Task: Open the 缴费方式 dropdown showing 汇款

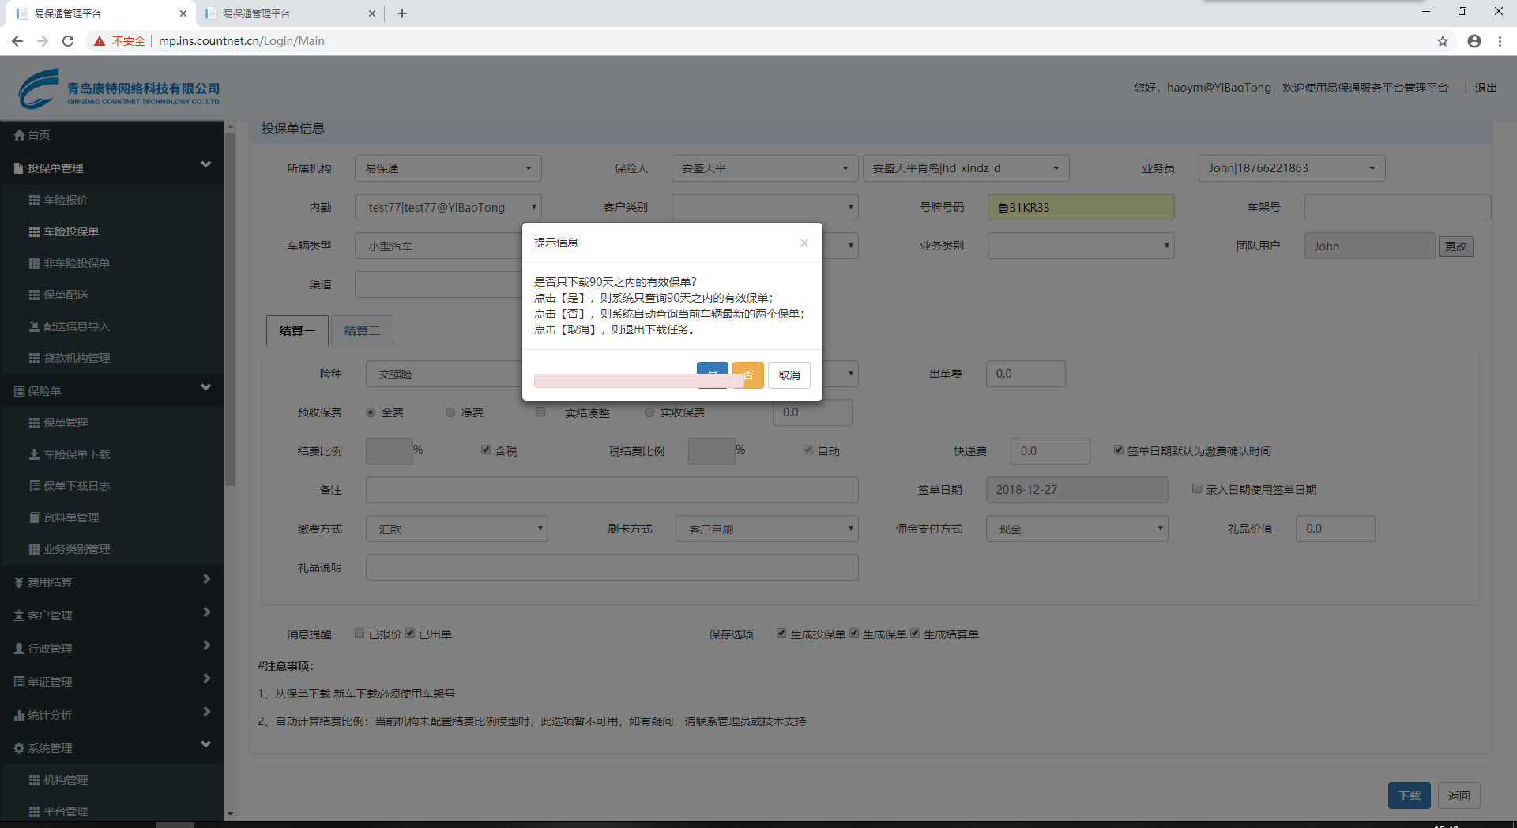Action: coord(457,529)
